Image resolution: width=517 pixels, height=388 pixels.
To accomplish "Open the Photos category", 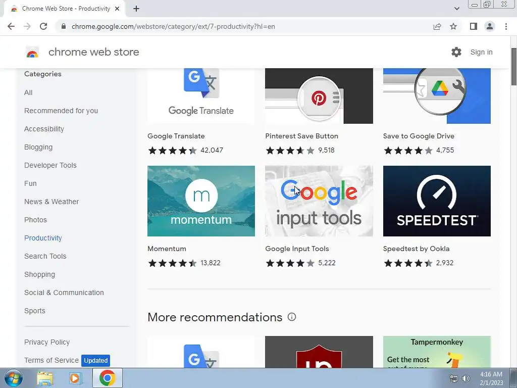I will point(36,220).
